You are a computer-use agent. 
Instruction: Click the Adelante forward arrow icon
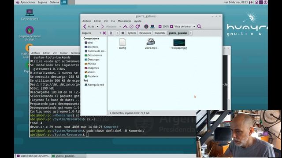point(103,26)
